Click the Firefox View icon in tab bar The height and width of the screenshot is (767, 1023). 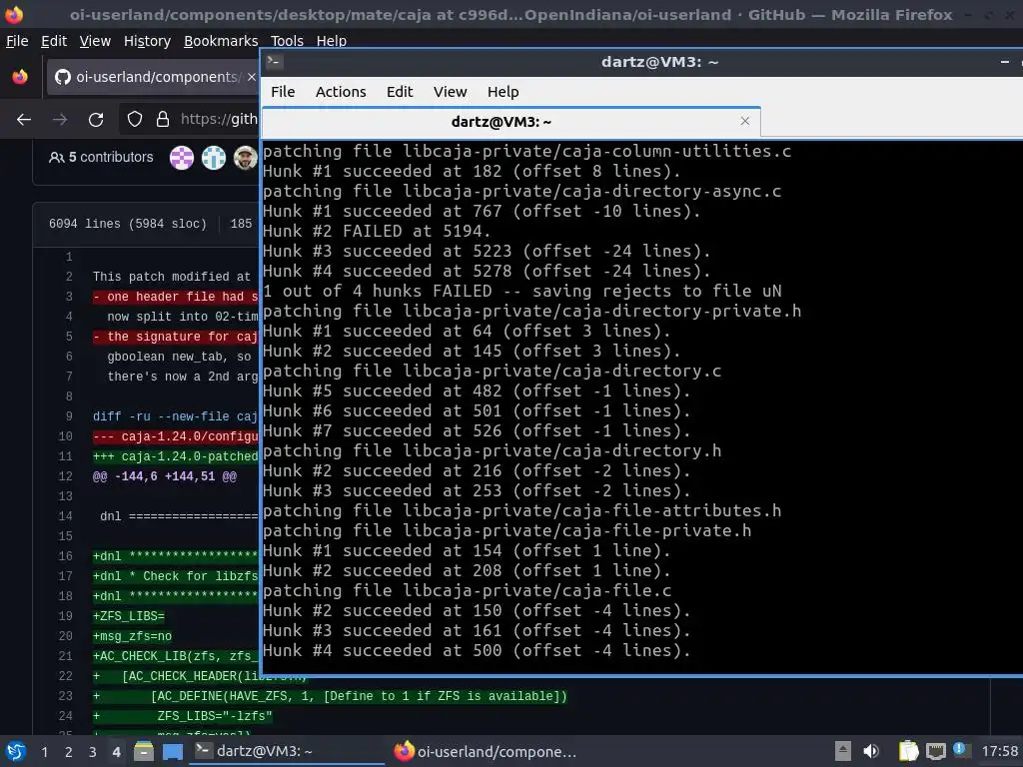point(20,77)
